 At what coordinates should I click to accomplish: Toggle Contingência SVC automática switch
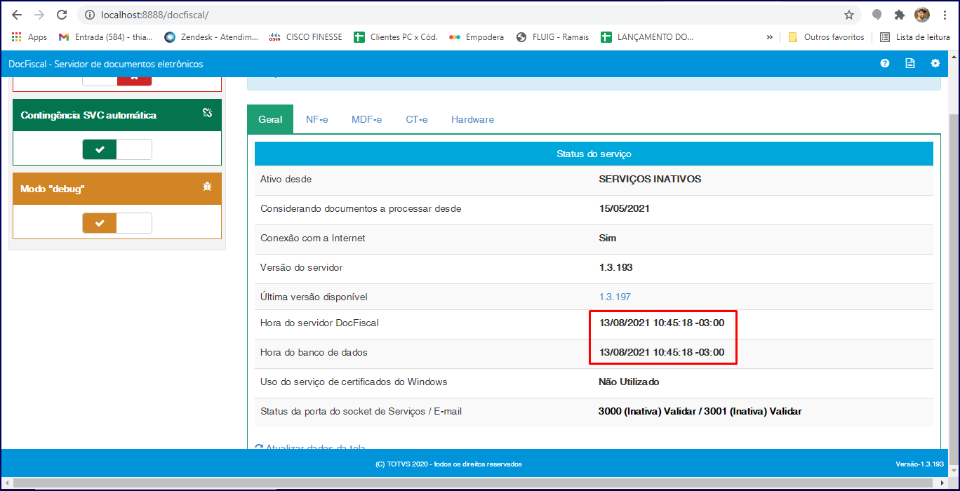(117, 149)
